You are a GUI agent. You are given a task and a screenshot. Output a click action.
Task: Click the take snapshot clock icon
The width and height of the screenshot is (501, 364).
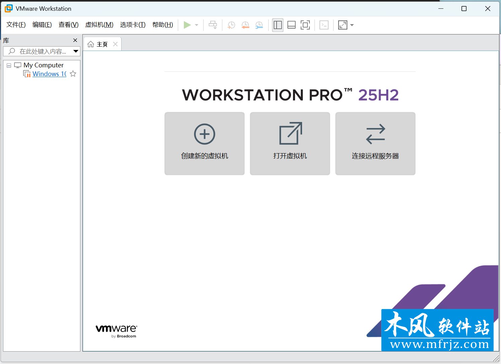pos(231,25)
